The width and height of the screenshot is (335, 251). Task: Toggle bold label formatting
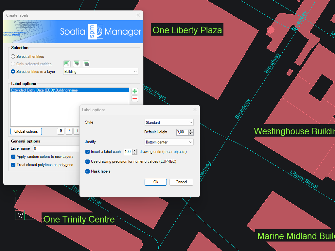[x=61, y=131]
